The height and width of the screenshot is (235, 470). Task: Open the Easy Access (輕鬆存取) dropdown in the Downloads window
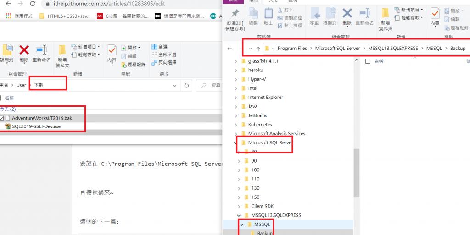point(85,55)
